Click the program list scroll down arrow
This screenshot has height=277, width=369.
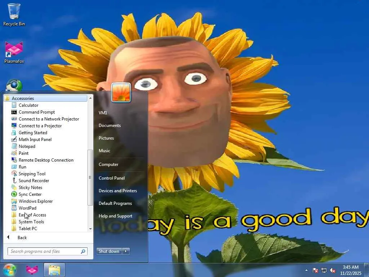(x=90, y=229)
